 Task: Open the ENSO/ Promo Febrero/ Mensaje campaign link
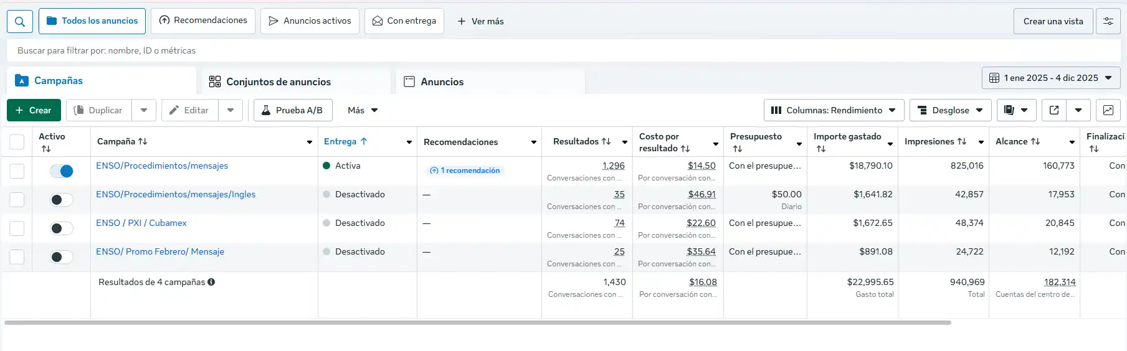coord(160,251)
